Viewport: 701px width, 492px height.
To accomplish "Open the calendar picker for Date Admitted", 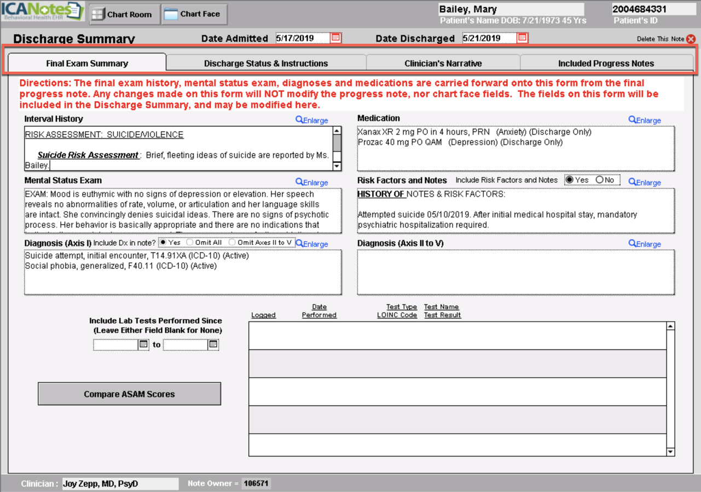I will (x=336, y=37).
